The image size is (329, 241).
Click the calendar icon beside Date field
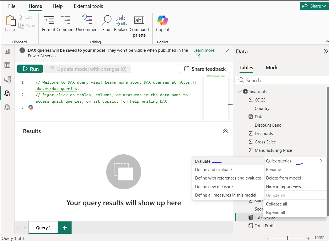tap(250, 117)
